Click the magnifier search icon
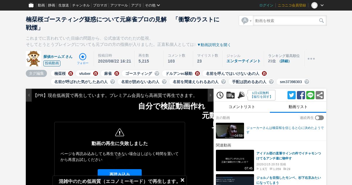 pyautogui.click(x=321, y=21)
